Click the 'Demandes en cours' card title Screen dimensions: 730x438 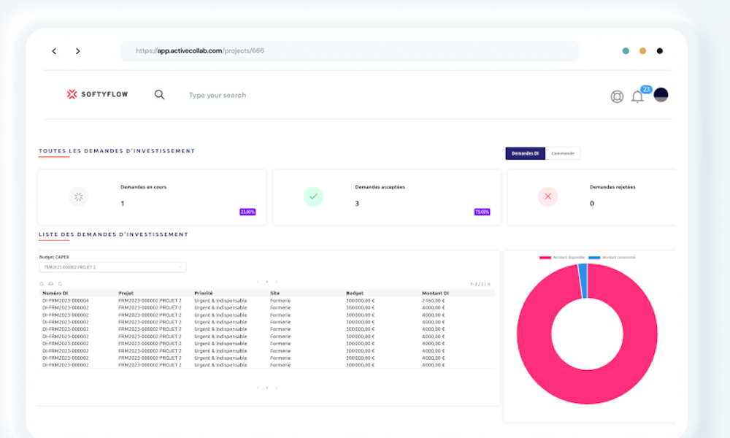point(143,187)
